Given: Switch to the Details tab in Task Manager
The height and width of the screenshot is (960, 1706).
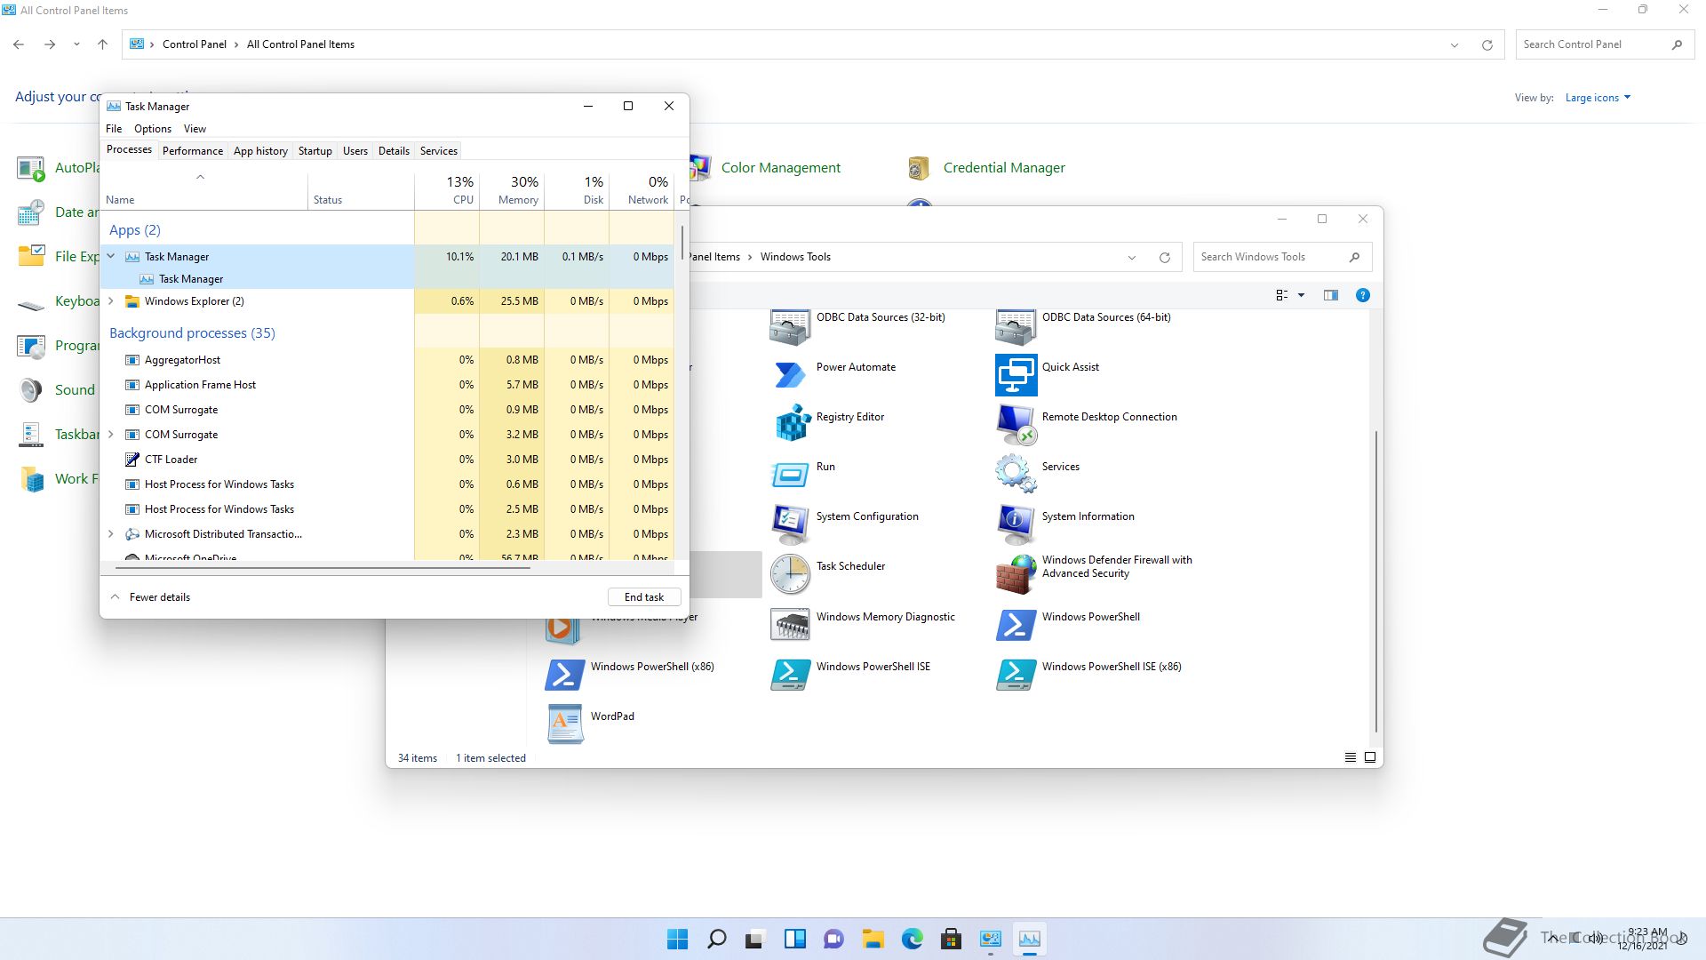Looking at the screenshot, I should tap(394, 151).
